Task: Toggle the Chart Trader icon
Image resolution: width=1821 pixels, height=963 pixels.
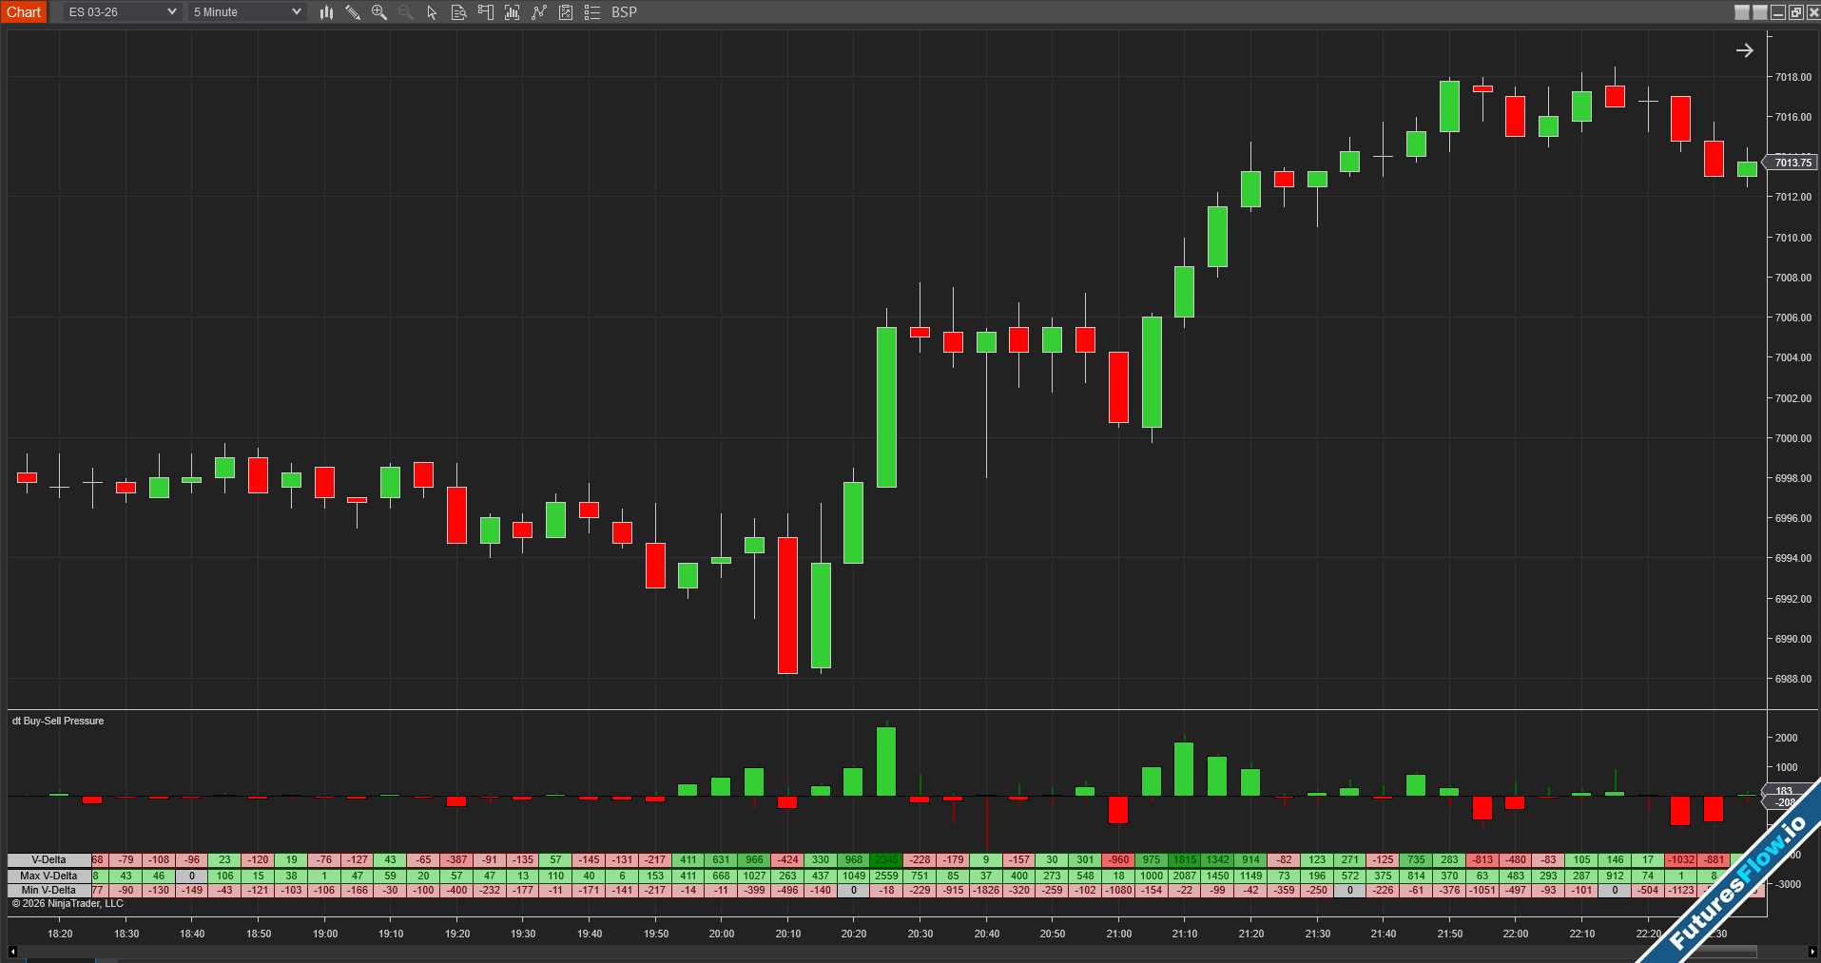Action: pyautogui.click(x=486, y=12)
